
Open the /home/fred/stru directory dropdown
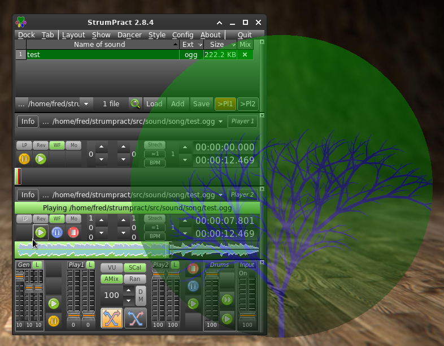tap(86, 104)
